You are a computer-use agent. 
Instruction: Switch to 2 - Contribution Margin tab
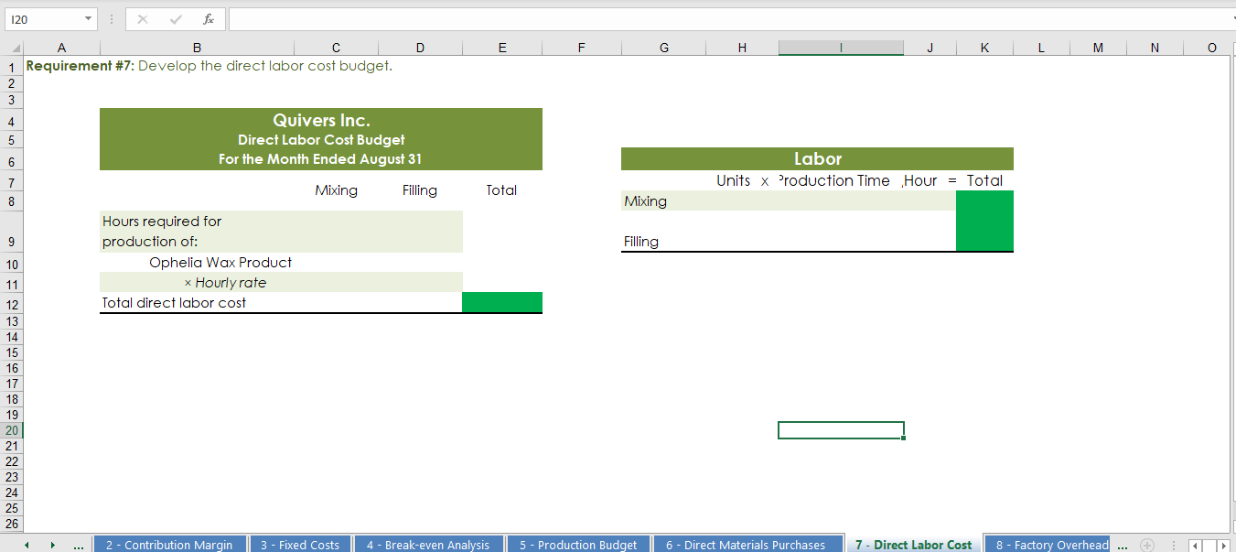(x=170, y=545)
